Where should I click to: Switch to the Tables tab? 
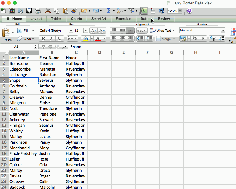(56, 19)
